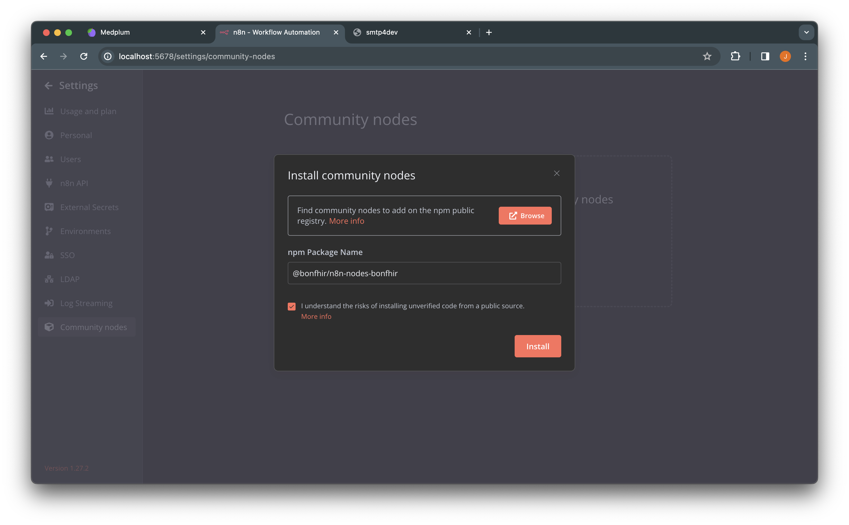Enable risk acknowledgment for community nodes
The height and width of the screenshot is (525, 849).
point(292,306)
